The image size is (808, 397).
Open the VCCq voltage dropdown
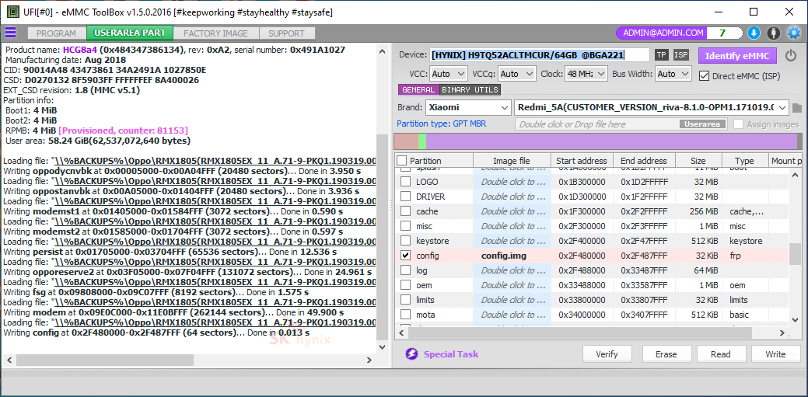pos(517,74)
